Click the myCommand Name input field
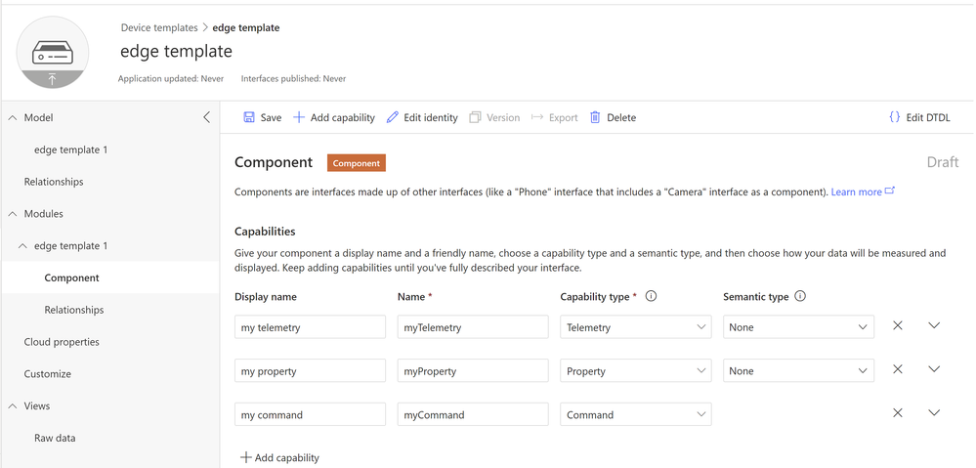This screenshot has width=976, height=468. point(473,414)
